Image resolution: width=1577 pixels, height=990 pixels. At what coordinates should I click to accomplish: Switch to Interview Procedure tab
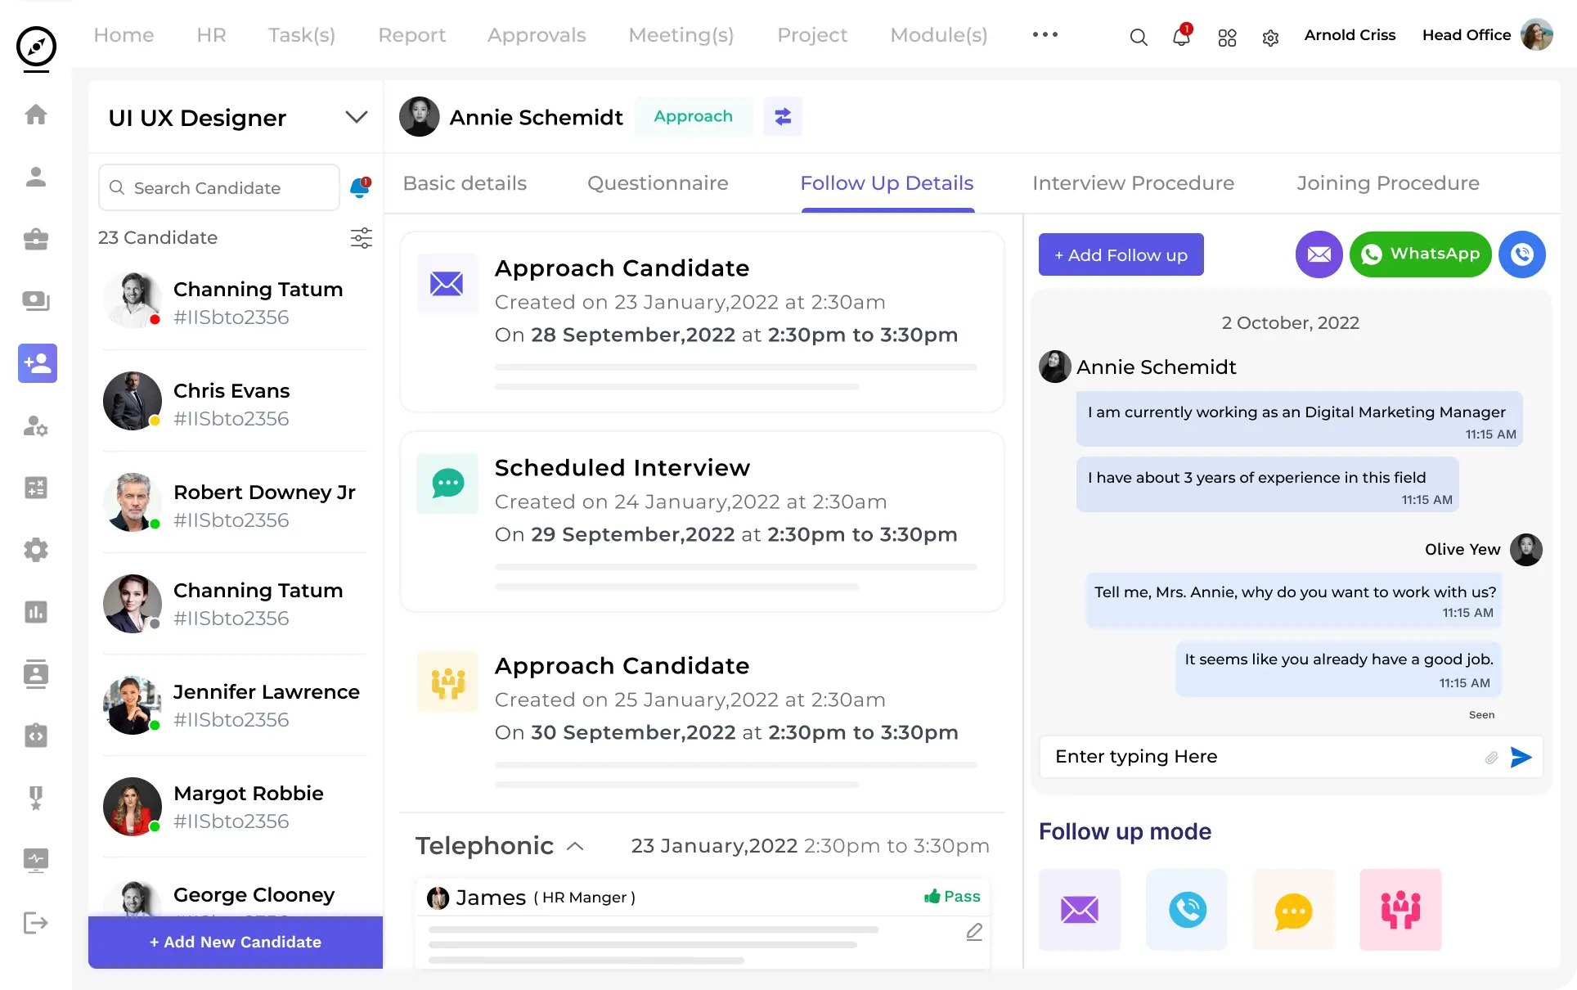[1133, 183]
